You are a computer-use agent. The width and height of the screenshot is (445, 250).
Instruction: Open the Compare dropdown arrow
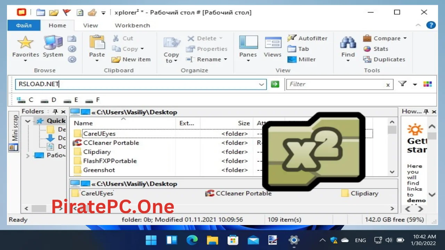[405, 39]
